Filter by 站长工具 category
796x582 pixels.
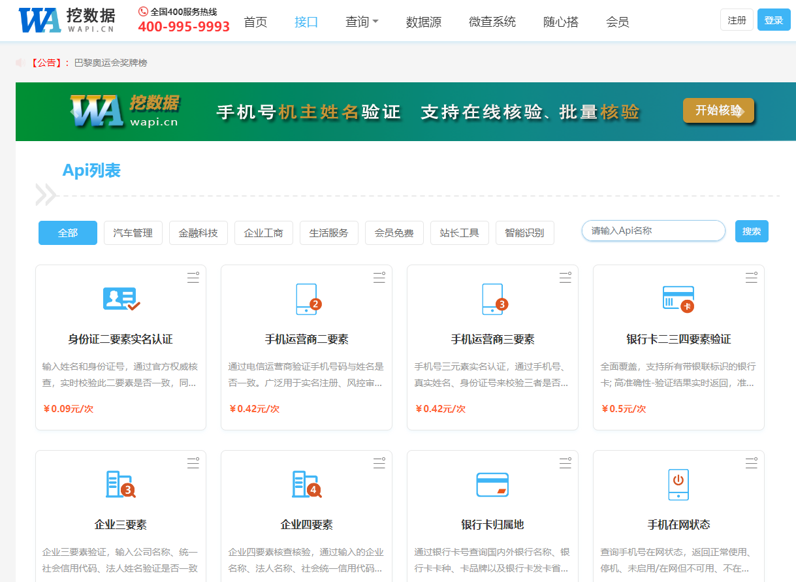click(460, 233)
